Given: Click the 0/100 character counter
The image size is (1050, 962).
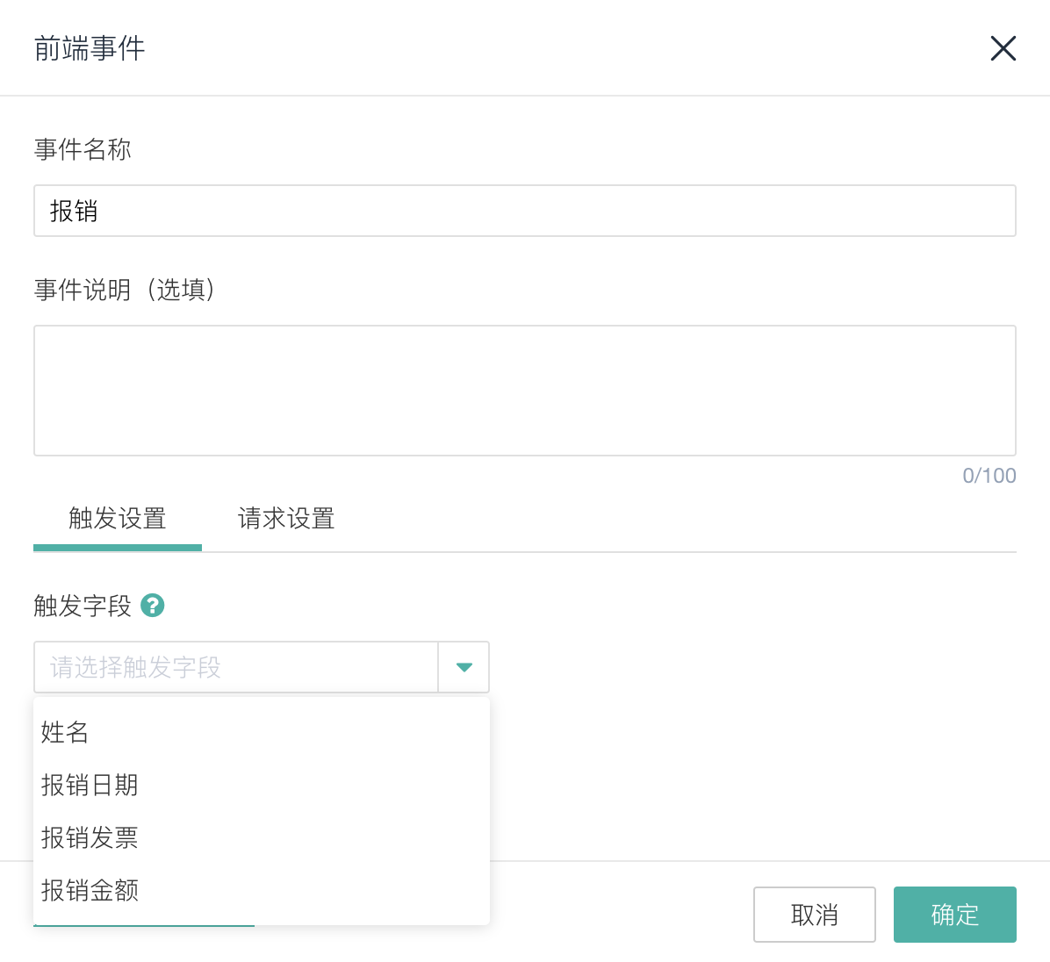Looking at the screenshot, I should point(989,476).
